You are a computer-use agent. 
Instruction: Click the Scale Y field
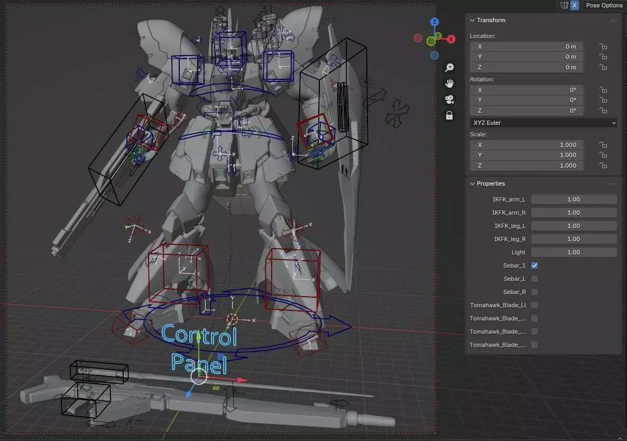coord(526,155)
